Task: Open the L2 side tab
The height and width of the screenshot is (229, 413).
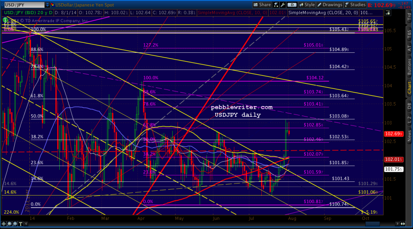Action: (409, 119)
